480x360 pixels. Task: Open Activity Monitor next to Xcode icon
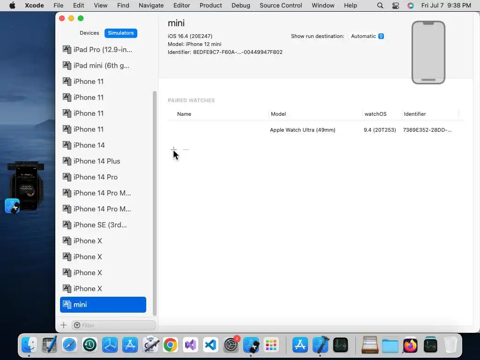pos(340,345)
